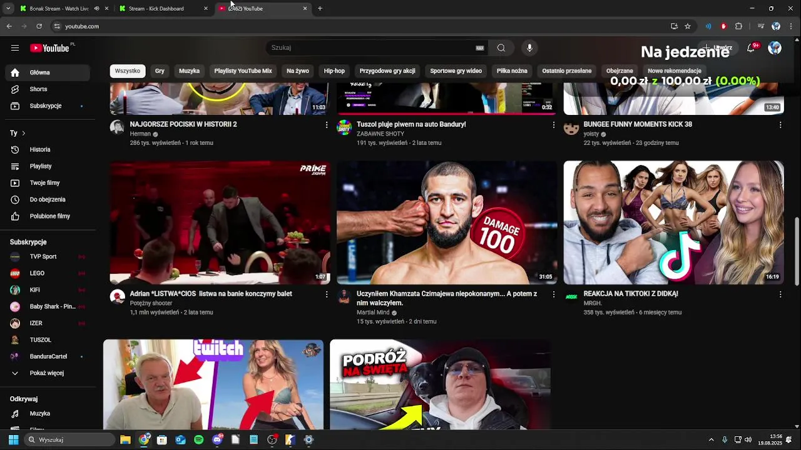Open Subskrypcje in the sidebar
The height and width of the screenshot is (450, 801).
point(48,106)
